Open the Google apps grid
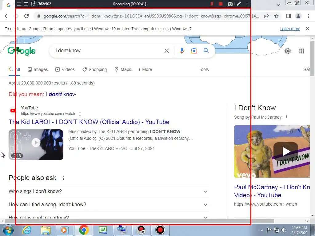Viewport: 315px width, 236px height. coord(302,51)
